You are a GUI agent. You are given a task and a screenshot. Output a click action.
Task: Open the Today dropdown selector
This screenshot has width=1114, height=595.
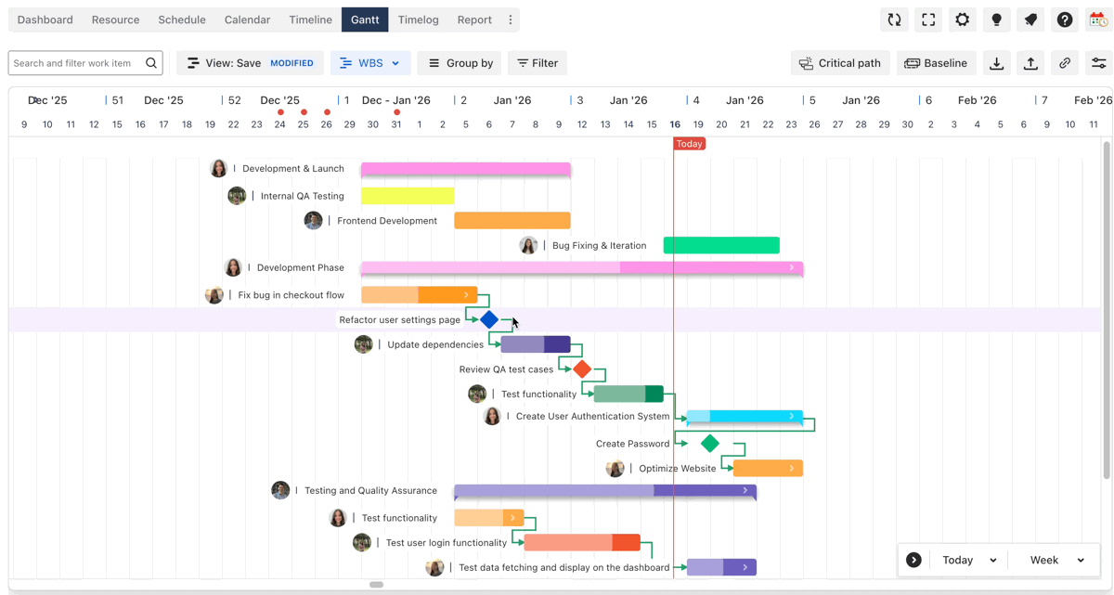(968, 560)
